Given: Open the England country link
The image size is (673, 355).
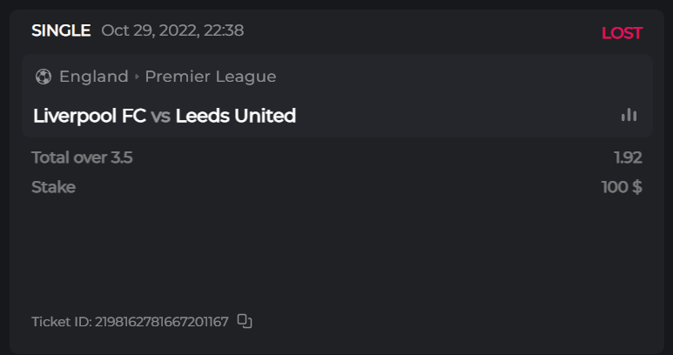Looking at the screenshot, I should (93, 77).
